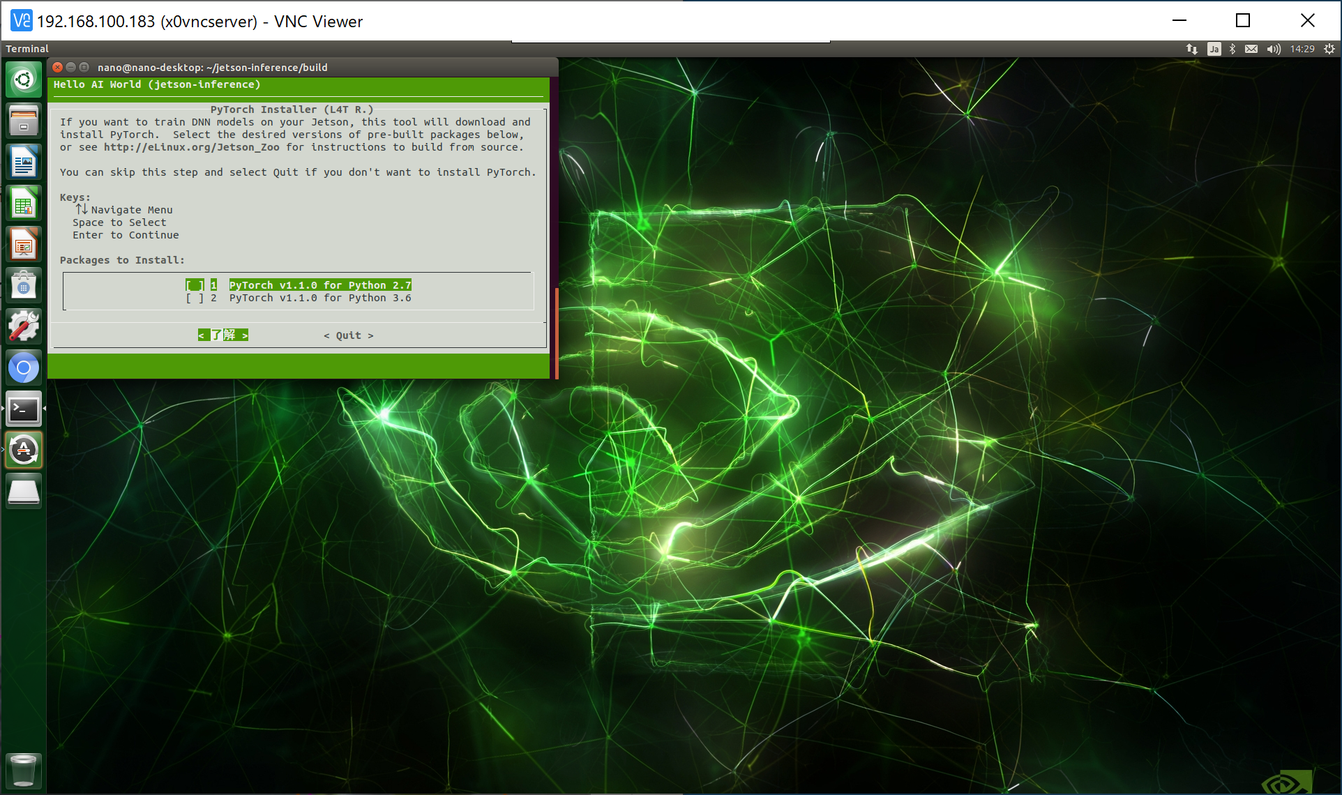
Task: Open the session power gear menu
Action: click(x=1329, y=49)
